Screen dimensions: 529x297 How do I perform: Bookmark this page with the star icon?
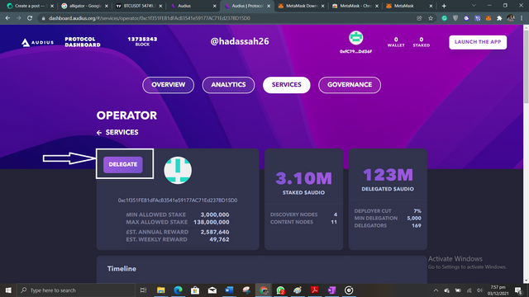(x=431, y=18)
